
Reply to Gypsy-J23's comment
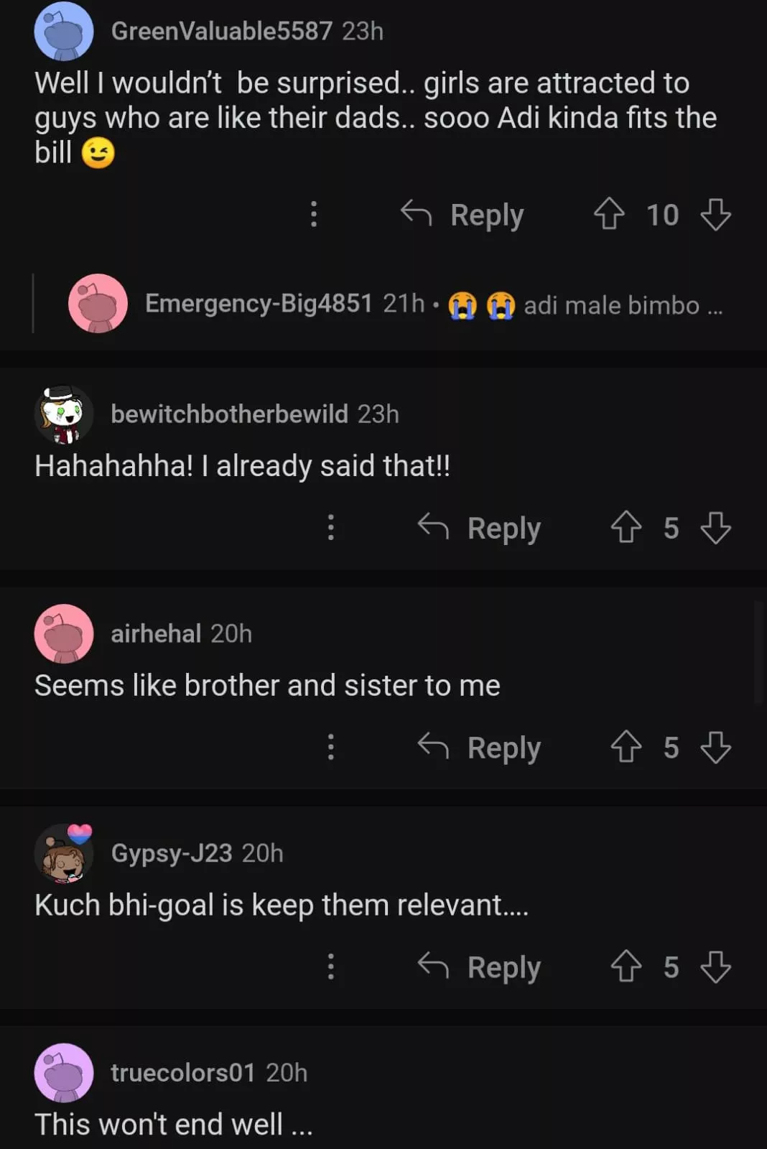point(480,967)
